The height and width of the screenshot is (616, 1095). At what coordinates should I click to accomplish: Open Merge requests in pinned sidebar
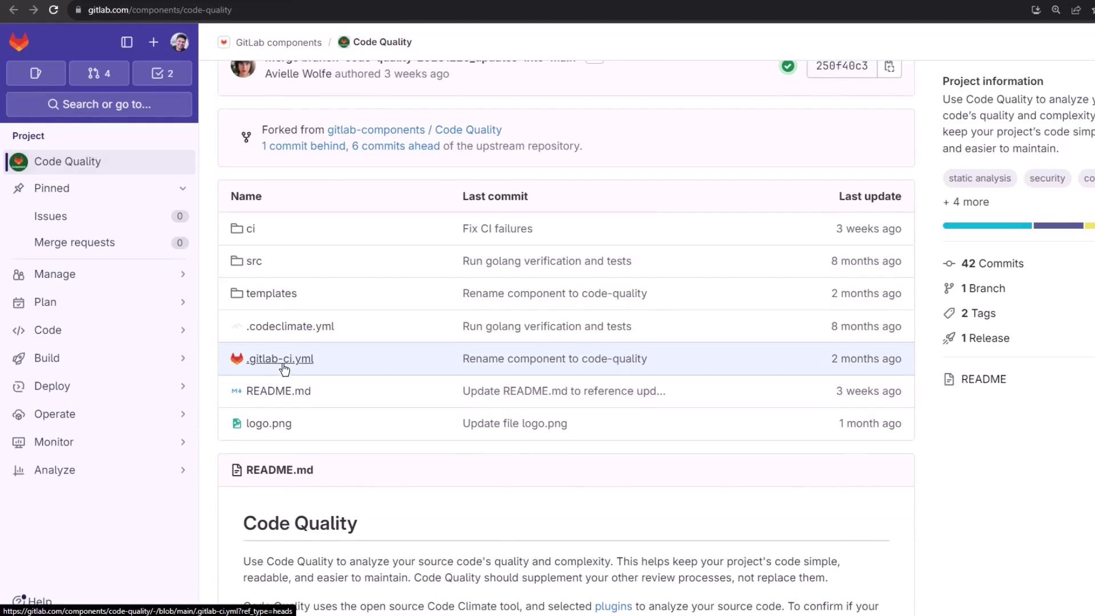coord(75,242)
